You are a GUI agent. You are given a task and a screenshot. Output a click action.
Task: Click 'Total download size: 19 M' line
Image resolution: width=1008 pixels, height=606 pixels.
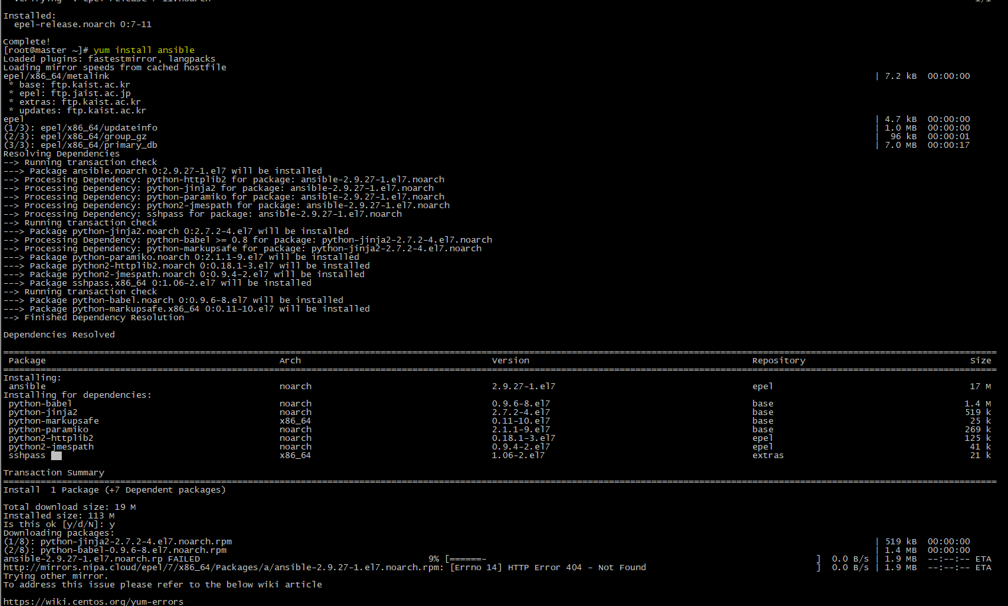click(70, 507)
